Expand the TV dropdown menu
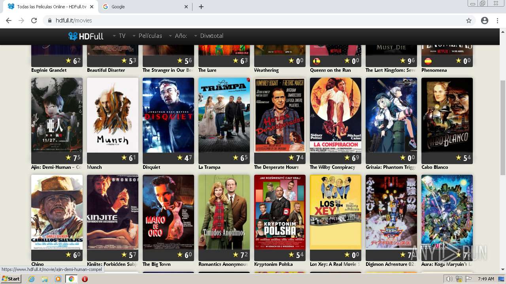 119,36
